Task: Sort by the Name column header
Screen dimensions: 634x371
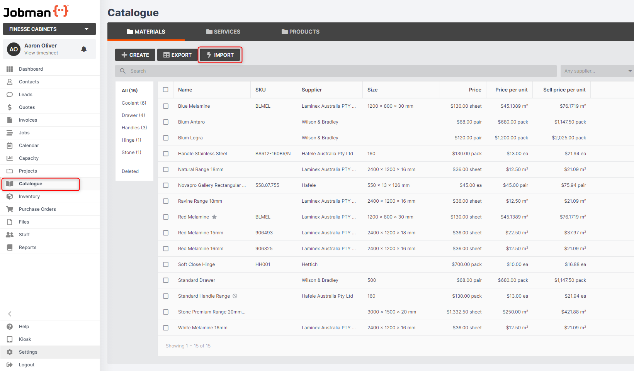Action: (185, 90)
